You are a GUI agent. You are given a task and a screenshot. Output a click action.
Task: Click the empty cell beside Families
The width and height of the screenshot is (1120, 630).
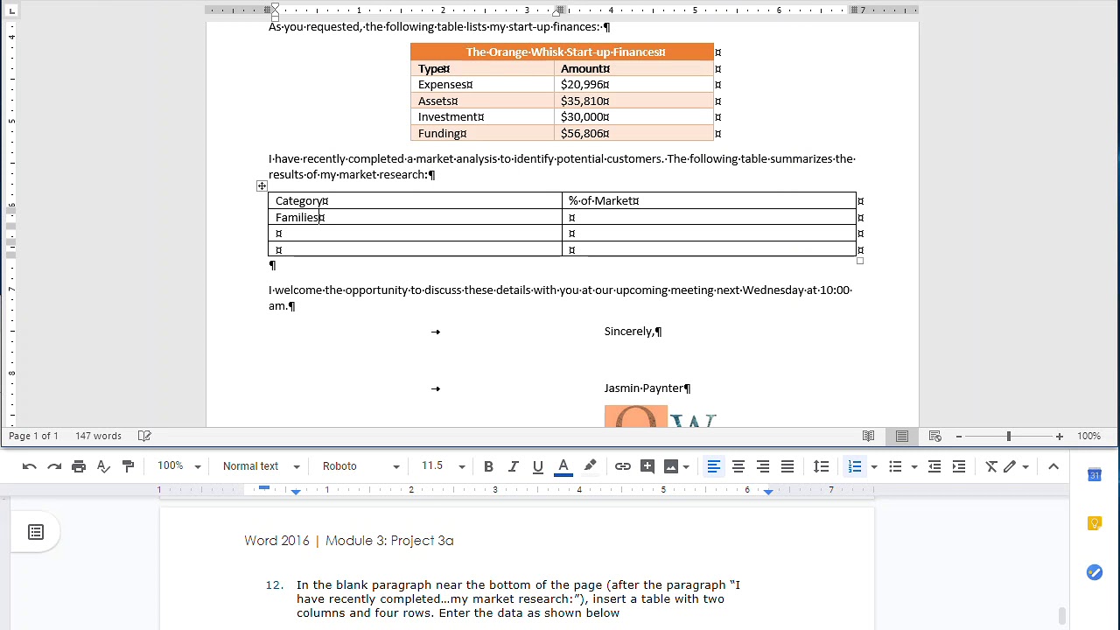pos(709,217)
